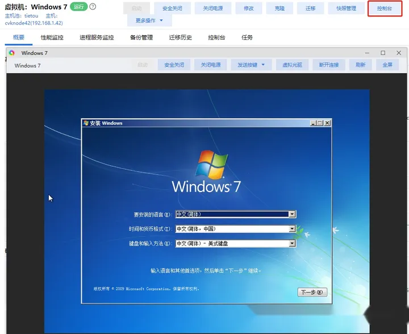Select the 控制台 tab in the tab row
Viewport: 409px width, 334px height.
point(216,37)
